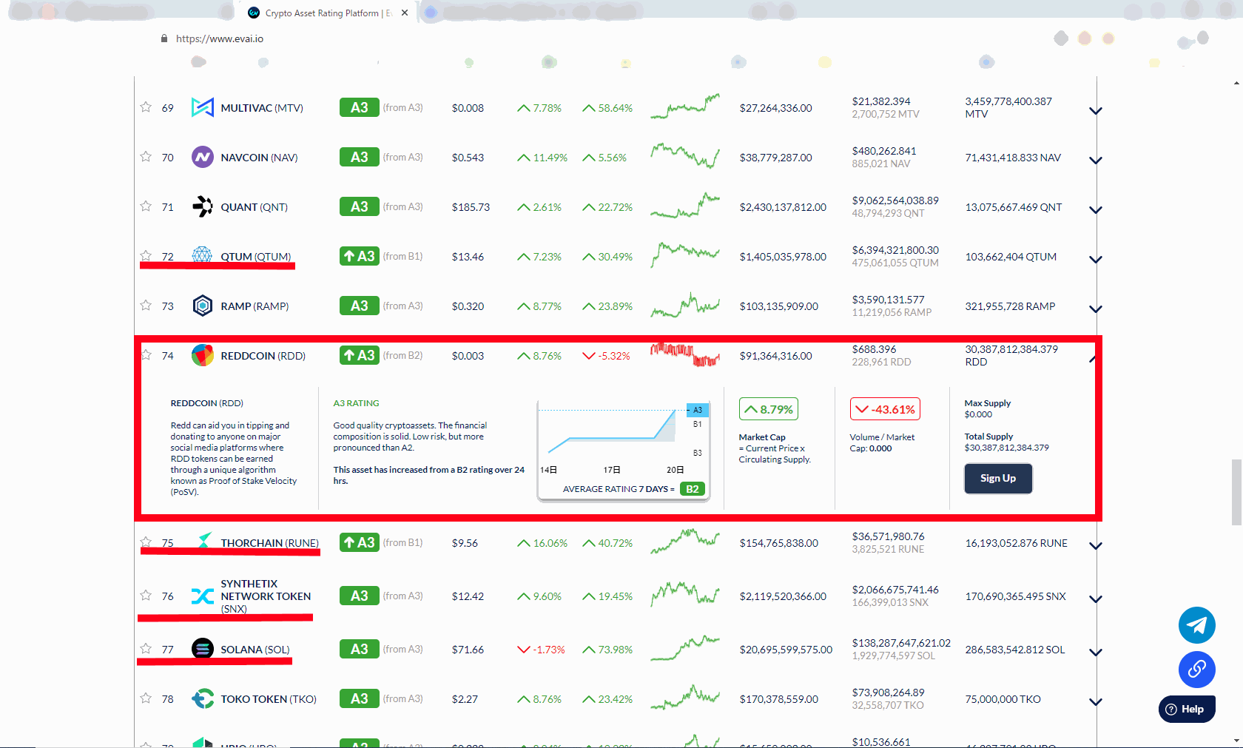The width and height of the screenshot is (1243, 748).
Task: Click the Toko Token logo
Action: click(202, 699)
